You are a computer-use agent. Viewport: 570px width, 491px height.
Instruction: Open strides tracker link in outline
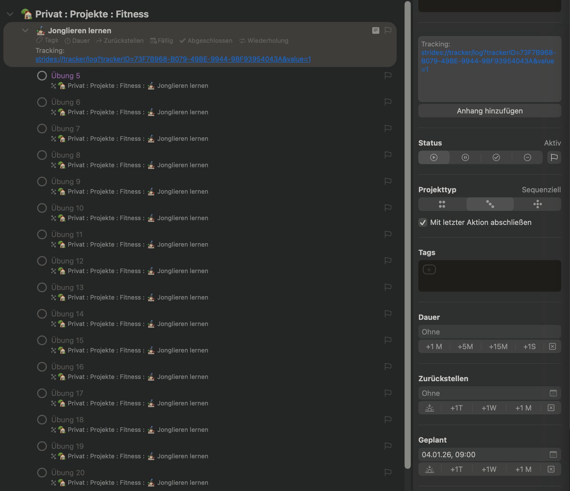click(x=173, y=59)
